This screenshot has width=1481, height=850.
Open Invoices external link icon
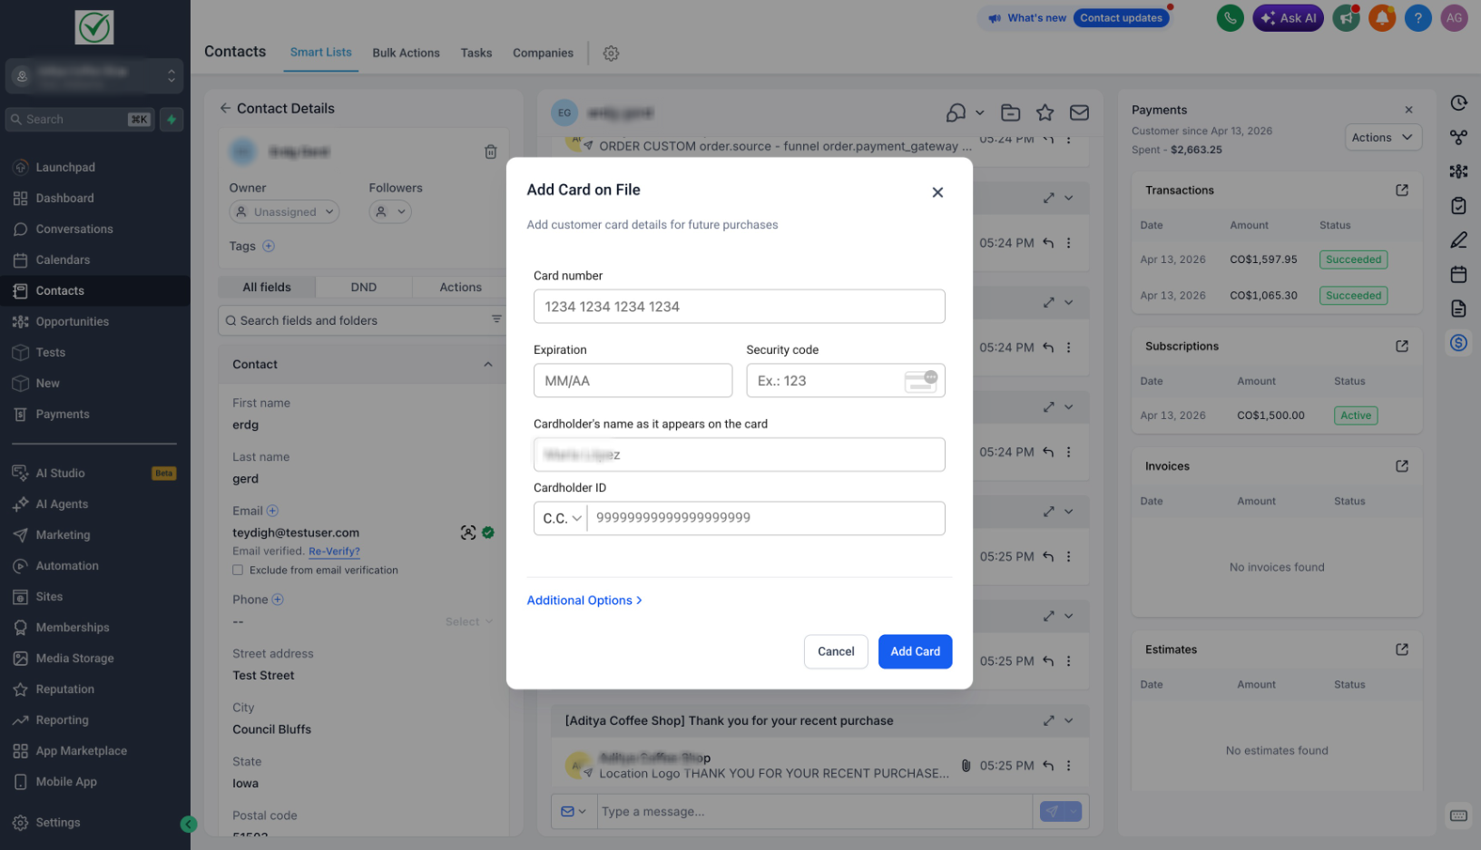(1401, 465)
